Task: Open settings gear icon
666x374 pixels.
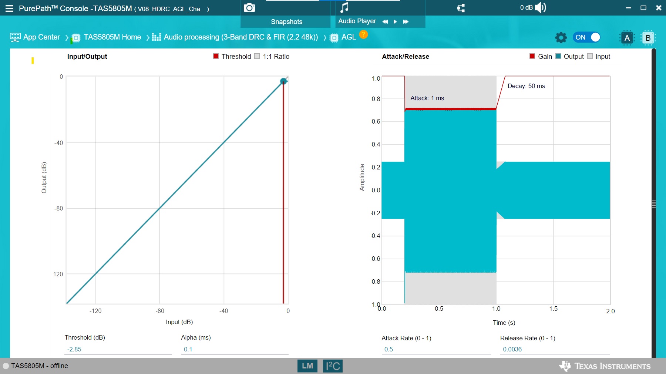Action: [561, 37]
